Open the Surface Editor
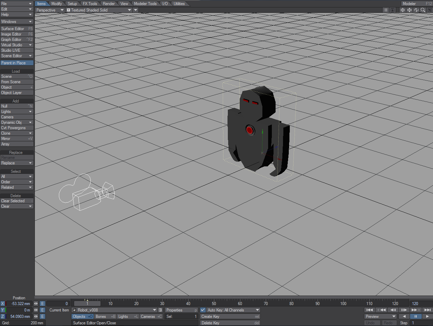 (17, 29)
